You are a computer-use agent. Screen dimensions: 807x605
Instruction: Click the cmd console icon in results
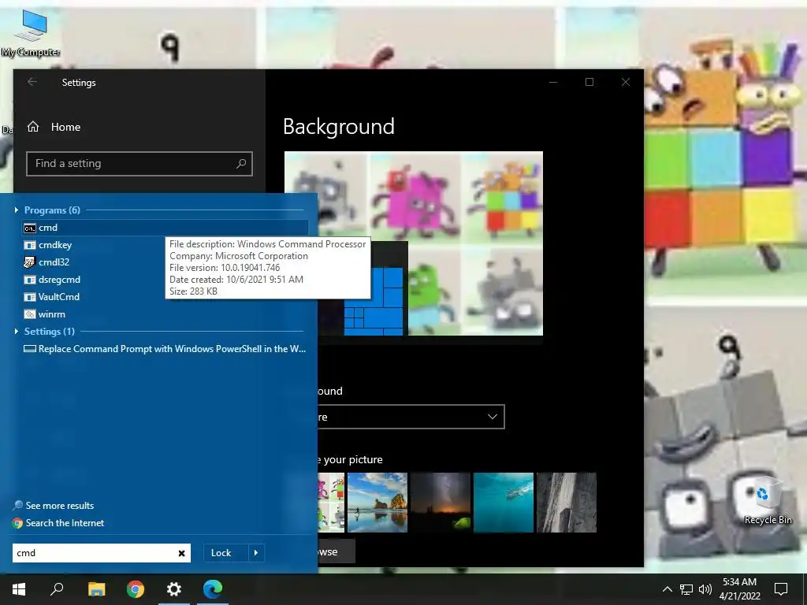click(x=30, y=228)
